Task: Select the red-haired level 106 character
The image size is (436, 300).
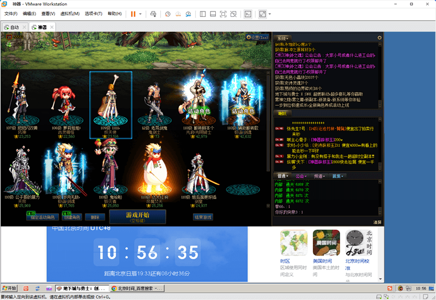Action: click(66, 104)
